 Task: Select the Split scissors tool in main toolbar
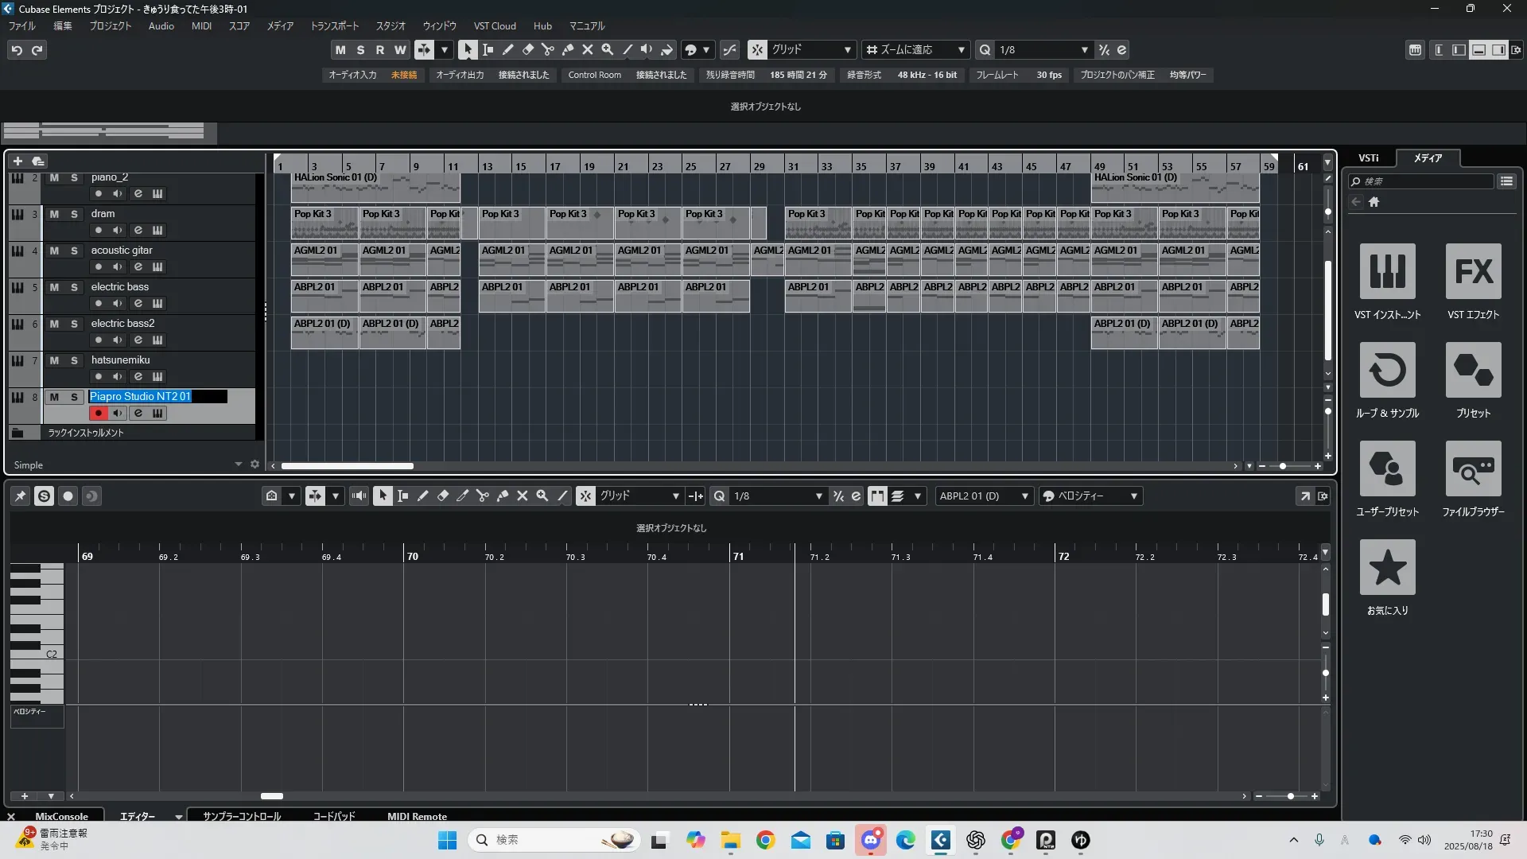(548, 49)
